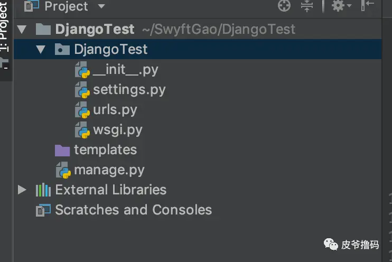392x262 pixels.
Task: Click the Scratches and Consoles icon
Action: [x=43, y=210]
